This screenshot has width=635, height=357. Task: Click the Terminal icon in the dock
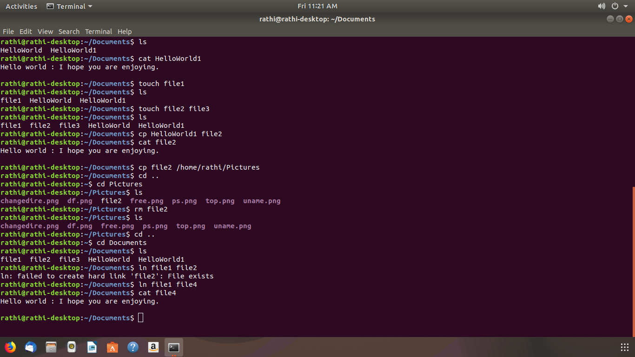coord(174,347)
